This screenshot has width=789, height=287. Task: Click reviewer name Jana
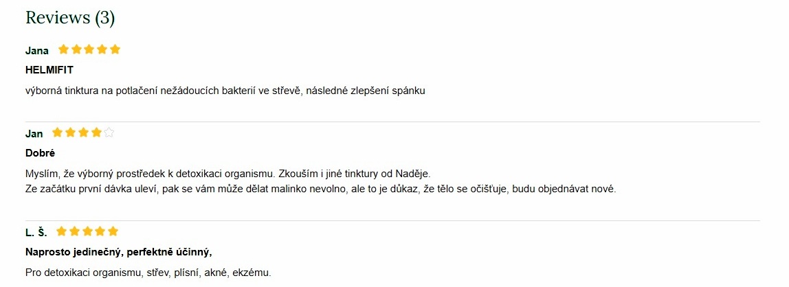pyautogui.click(x=37, y=51)
